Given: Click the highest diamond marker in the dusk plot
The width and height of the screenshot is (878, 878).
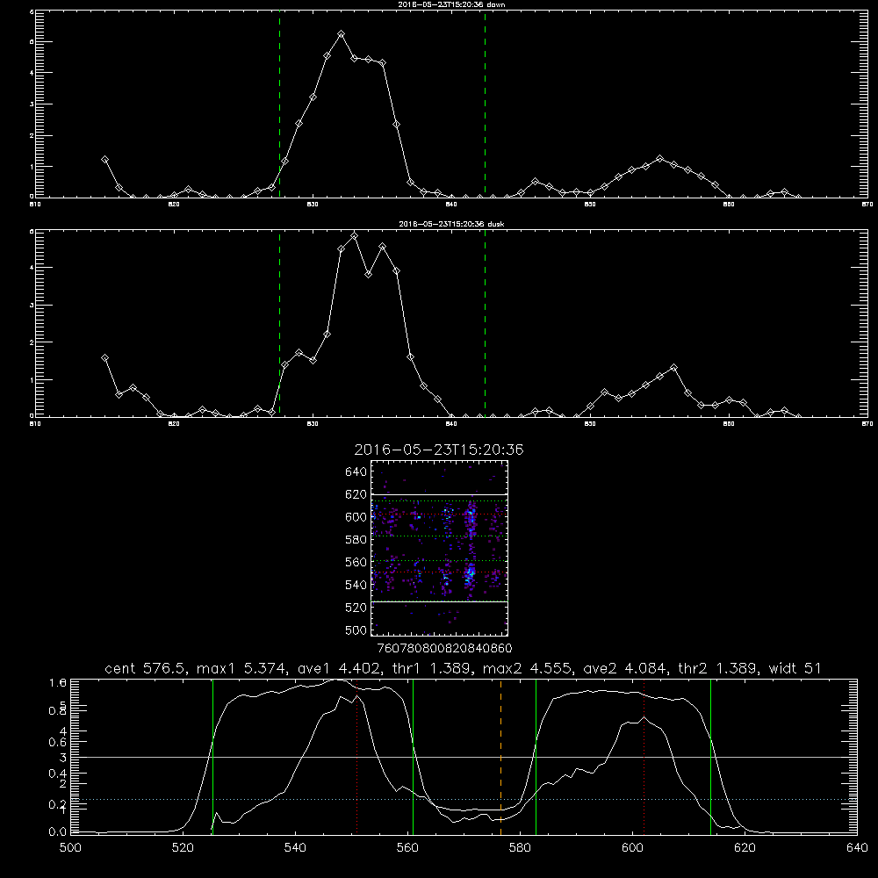Looking at the screenshot, I should [354, 235].
